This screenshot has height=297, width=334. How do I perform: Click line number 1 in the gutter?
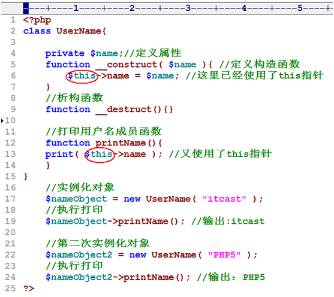point(13,20)
